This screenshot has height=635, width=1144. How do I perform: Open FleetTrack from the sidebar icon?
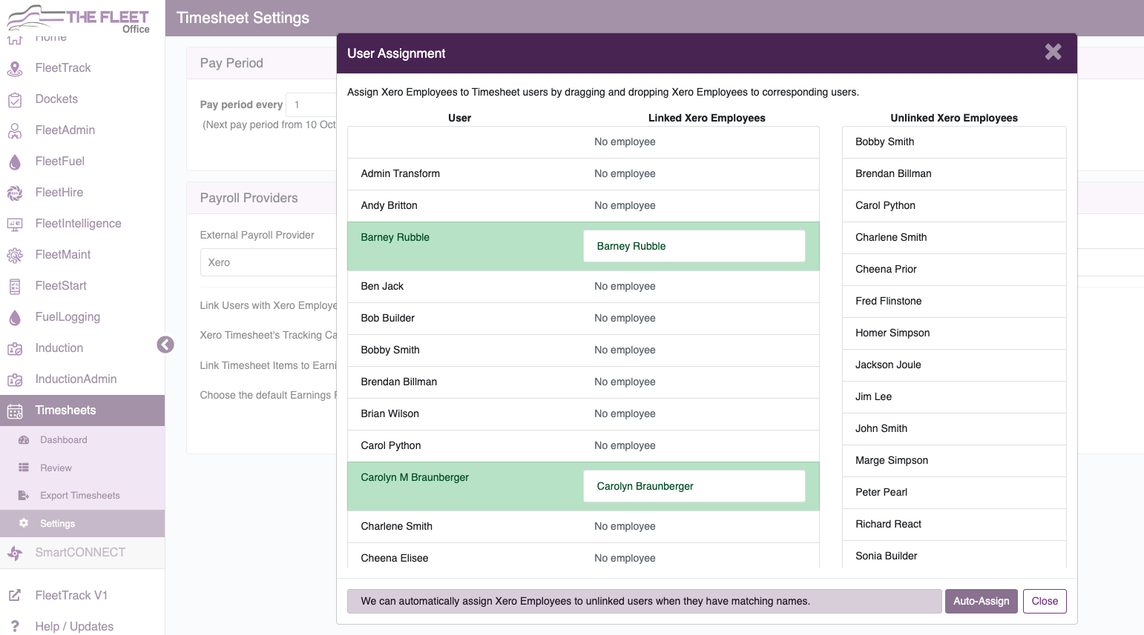(x=16, y=67)
